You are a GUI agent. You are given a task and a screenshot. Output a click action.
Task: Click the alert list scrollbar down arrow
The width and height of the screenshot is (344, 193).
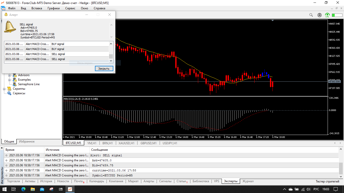point(111,61)
